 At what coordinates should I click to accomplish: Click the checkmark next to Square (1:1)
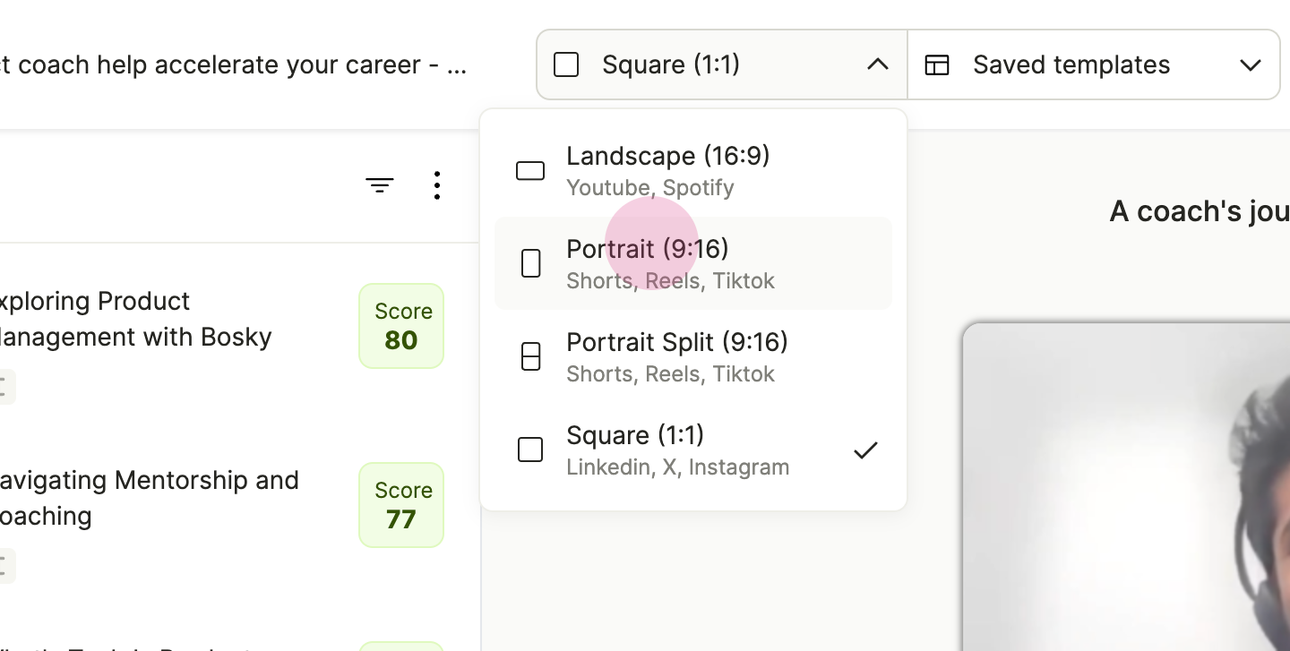(x=865, y=450)
